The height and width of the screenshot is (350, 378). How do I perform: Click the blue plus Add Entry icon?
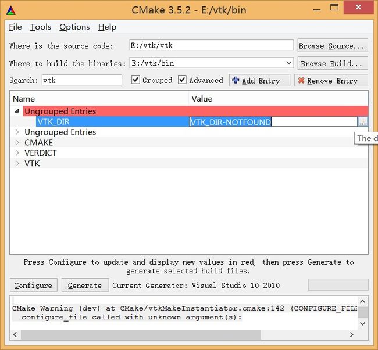[x=236, y=80]
